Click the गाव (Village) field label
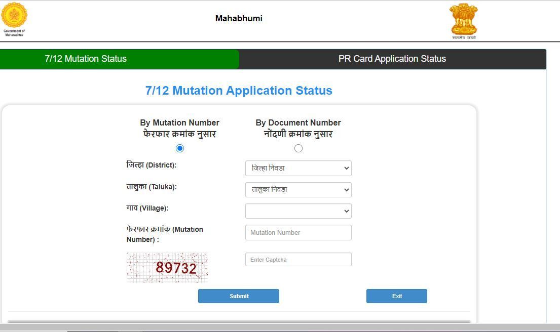The width and height of the screenshot is (560, 332). (x=147, y=208)
